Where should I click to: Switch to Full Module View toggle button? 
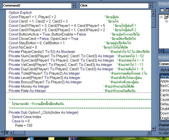pos(7,133)
